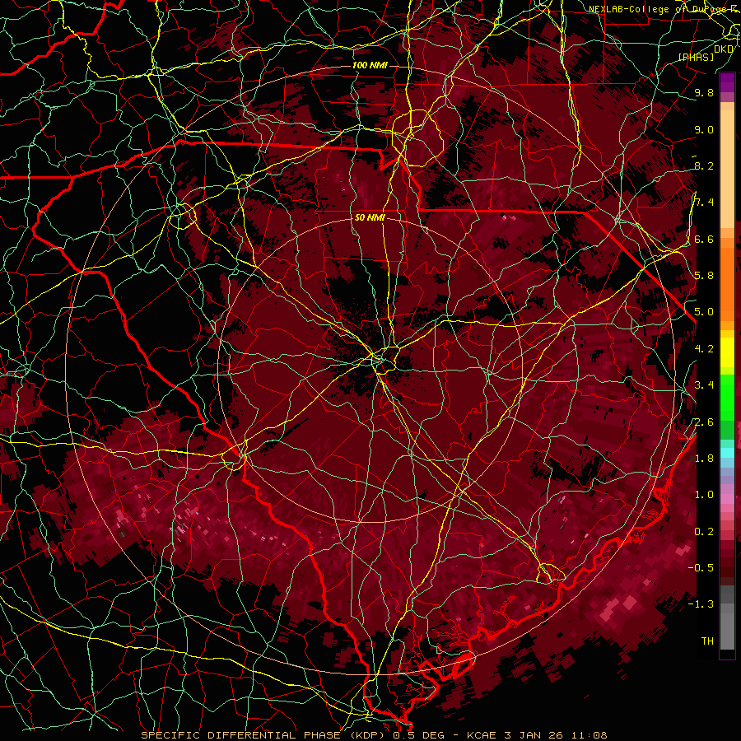Pick the 1.0 scale value
The width and height of the screenshot is (741, 741).
click(x=704, y=495)
